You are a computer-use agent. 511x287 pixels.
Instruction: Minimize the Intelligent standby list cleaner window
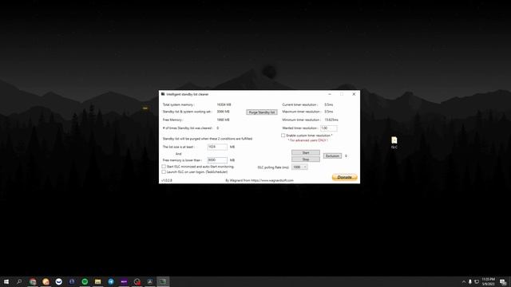(x=330, y=94)
